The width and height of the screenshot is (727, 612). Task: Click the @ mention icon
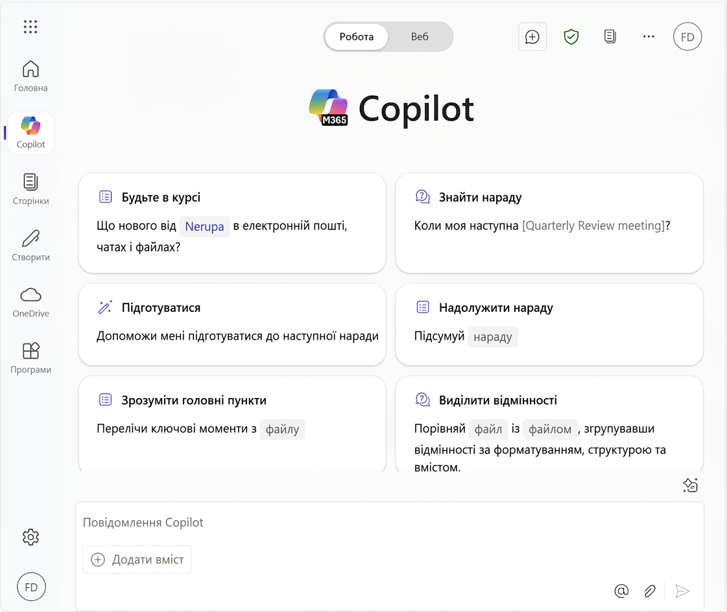(621, 591)
